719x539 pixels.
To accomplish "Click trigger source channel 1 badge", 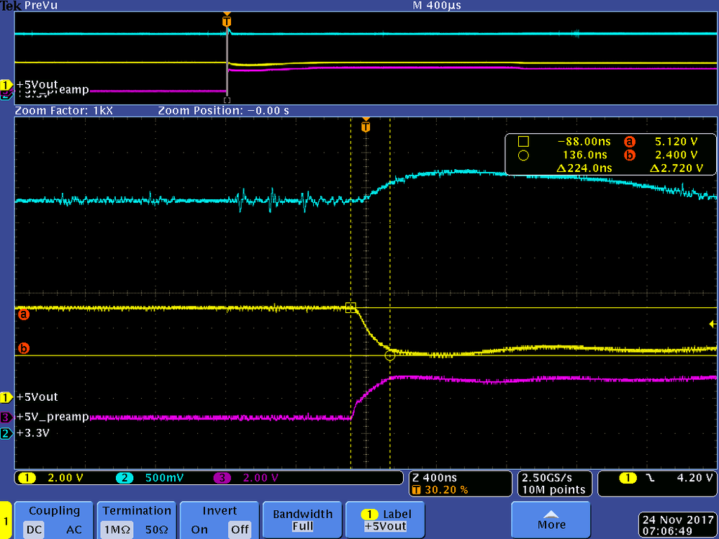I will coord(628,478).
